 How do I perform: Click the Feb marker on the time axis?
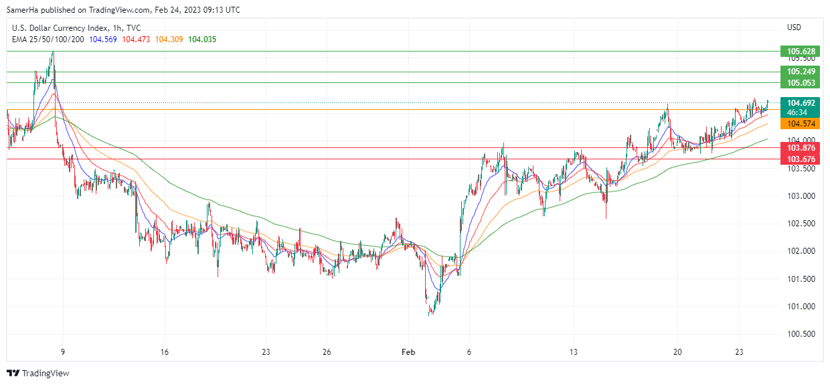408,352
